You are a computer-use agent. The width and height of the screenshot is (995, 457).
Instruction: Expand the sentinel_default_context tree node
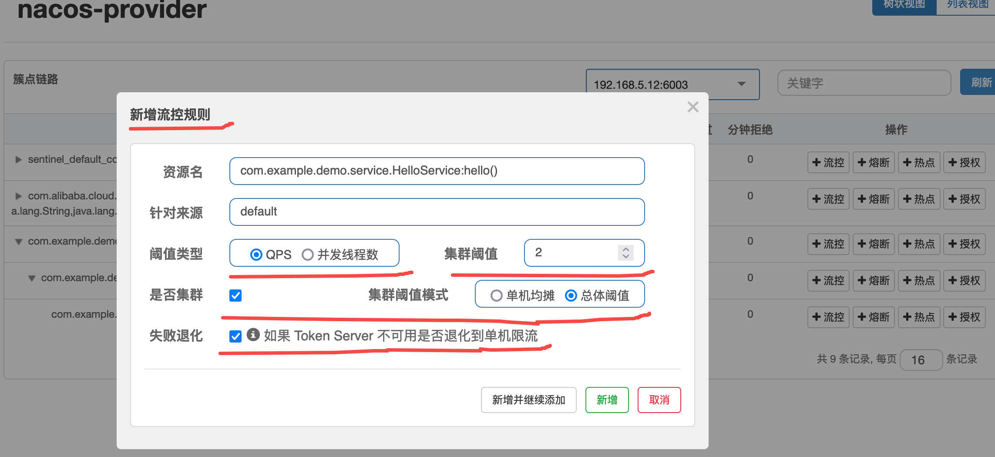pyautogui.click(x=18, y=159)
